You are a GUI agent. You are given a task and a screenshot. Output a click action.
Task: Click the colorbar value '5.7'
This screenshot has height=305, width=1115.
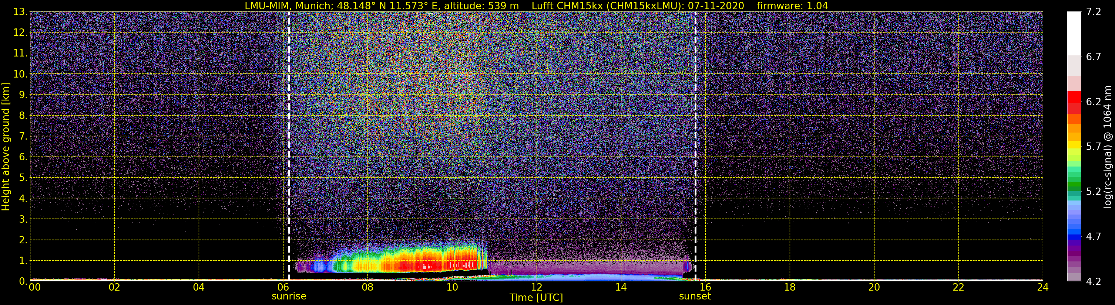(x=1094, y=147)
